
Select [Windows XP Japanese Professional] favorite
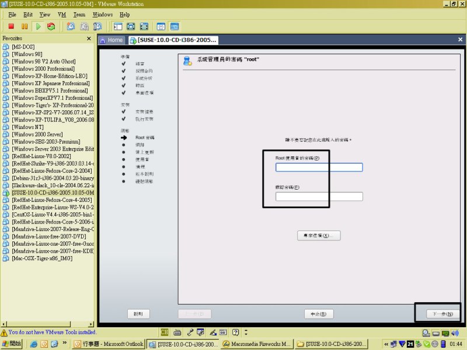tap(50, 83)
